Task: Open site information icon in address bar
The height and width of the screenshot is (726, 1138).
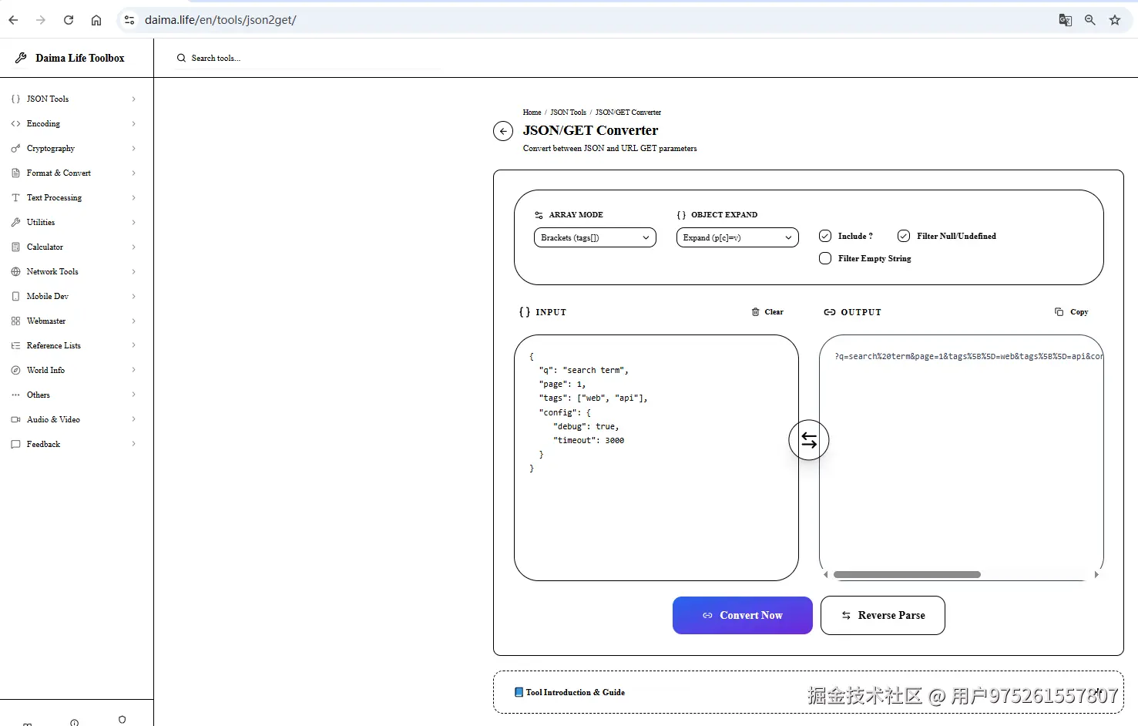Action: point(129,20)
